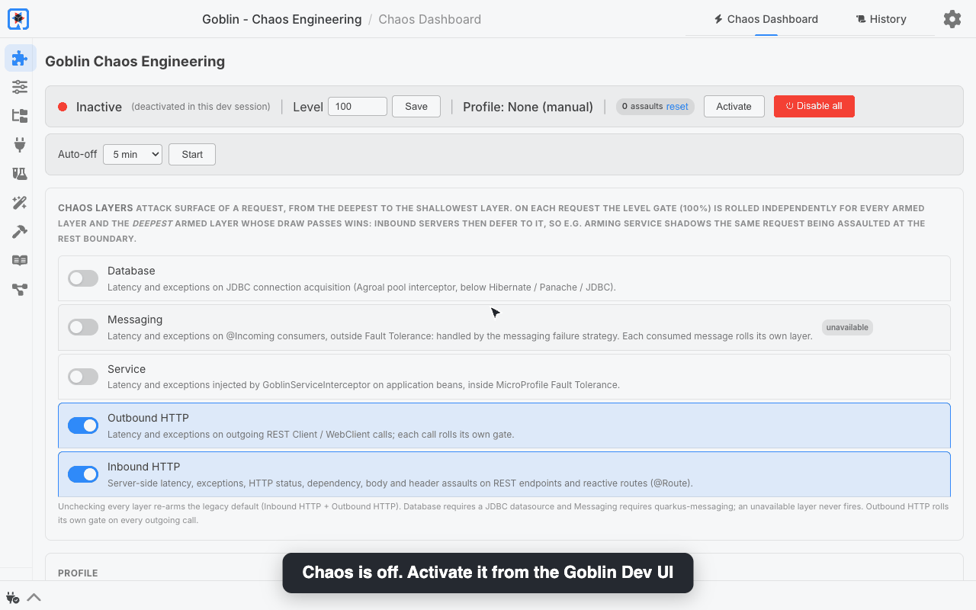Click the Save level button

416,106
